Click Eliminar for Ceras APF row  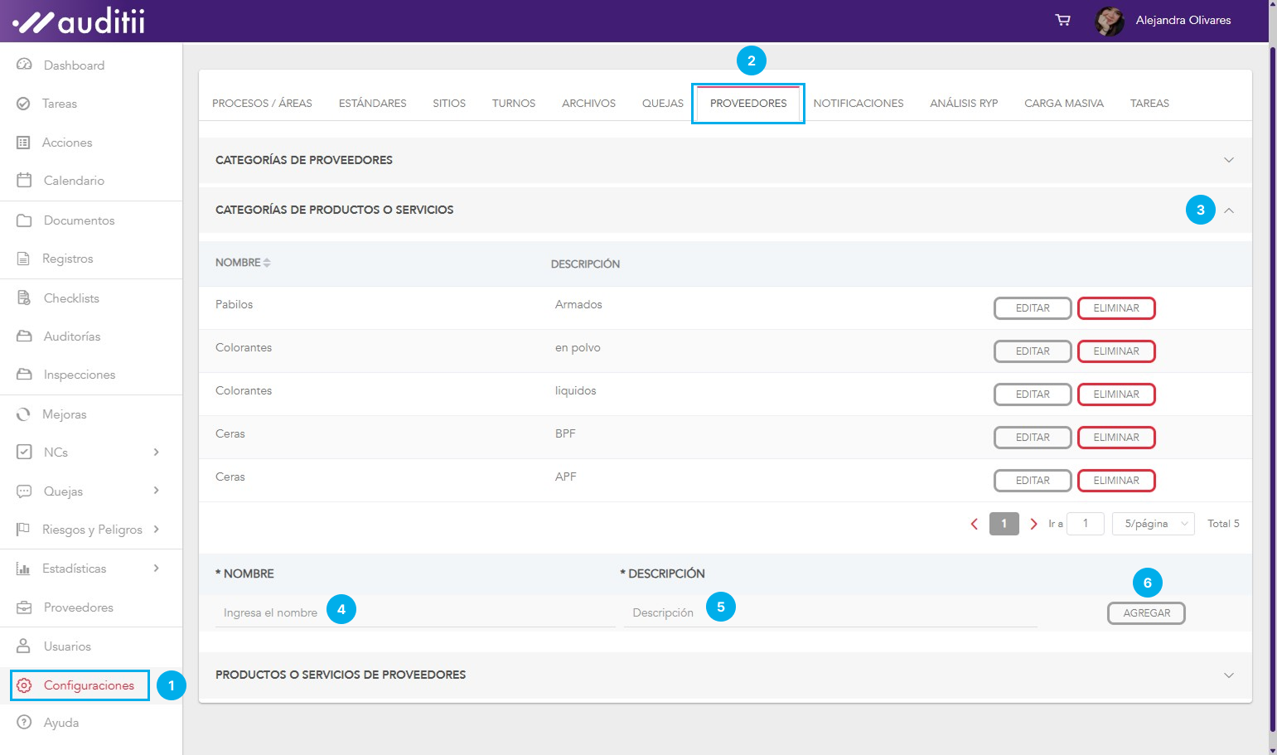click(x=1115, y=481)
